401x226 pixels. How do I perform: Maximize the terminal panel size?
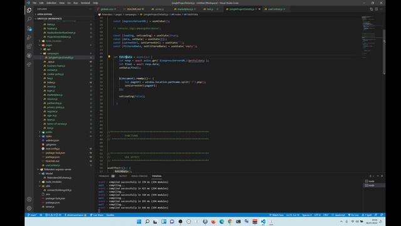coord(378,176)
